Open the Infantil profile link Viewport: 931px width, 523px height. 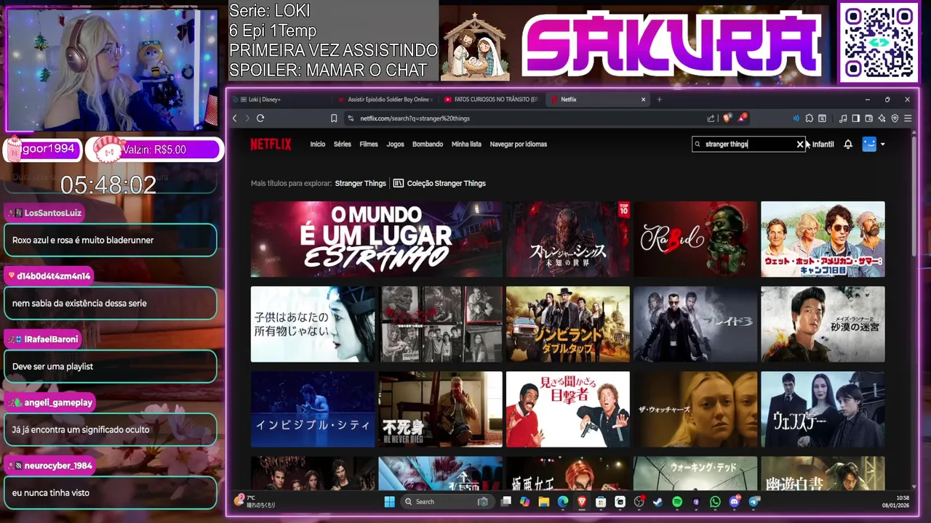tap(823, 144)
